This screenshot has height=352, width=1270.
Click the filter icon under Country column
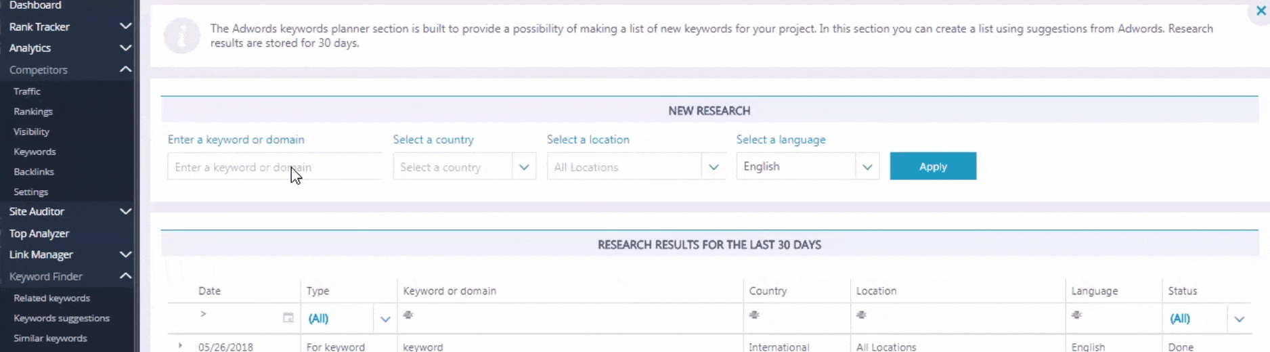tap(754, 315)
